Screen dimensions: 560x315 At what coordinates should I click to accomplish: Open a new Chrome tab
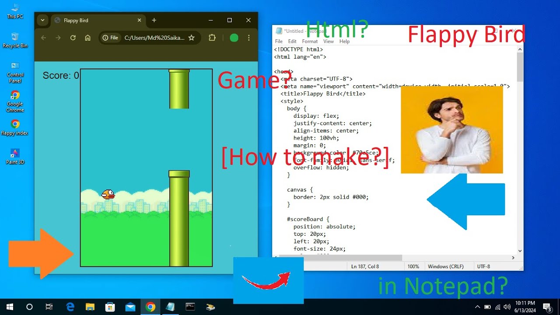154,20
